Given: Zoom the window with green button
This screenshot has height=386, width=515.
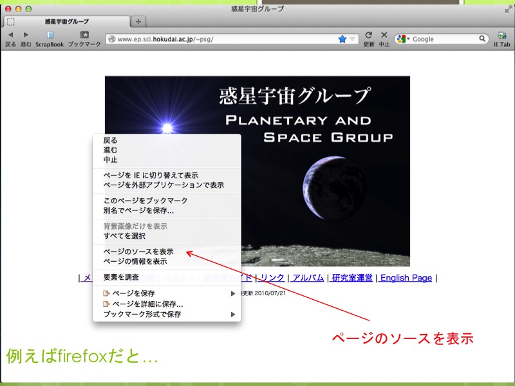Looking at the screenshot, I should pos(28,9).
